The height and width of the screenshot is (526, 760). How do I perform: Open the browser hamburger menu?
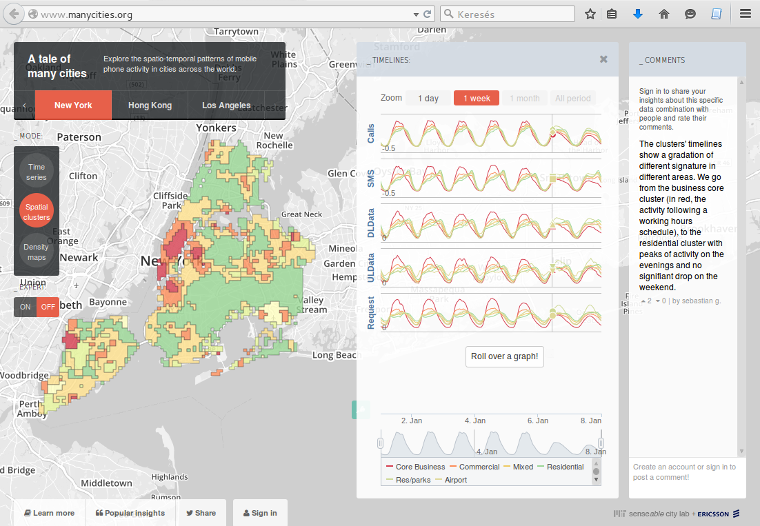tap(746, 14)
